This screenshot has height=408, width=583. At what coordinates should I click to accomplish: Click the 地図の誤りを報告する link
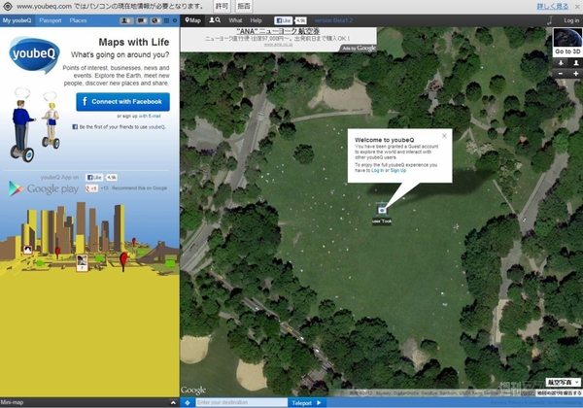[x=559, y=393]
